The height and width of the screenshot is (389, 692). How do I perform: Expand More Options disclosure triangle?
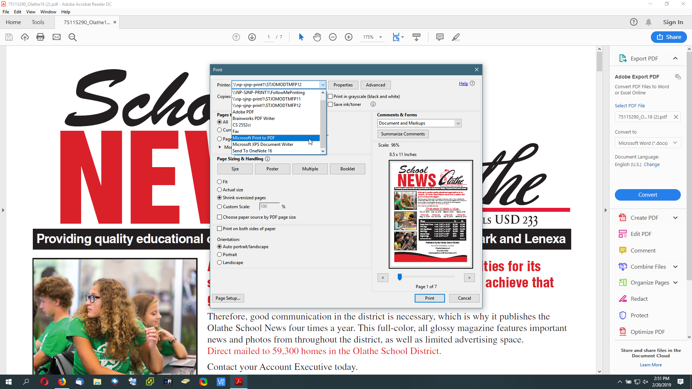220,147
